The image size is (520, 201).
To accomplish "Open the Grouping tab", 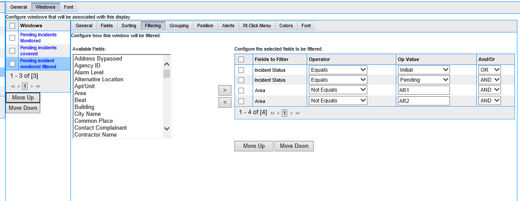I will pyautogui.click(x=179, y=26).
